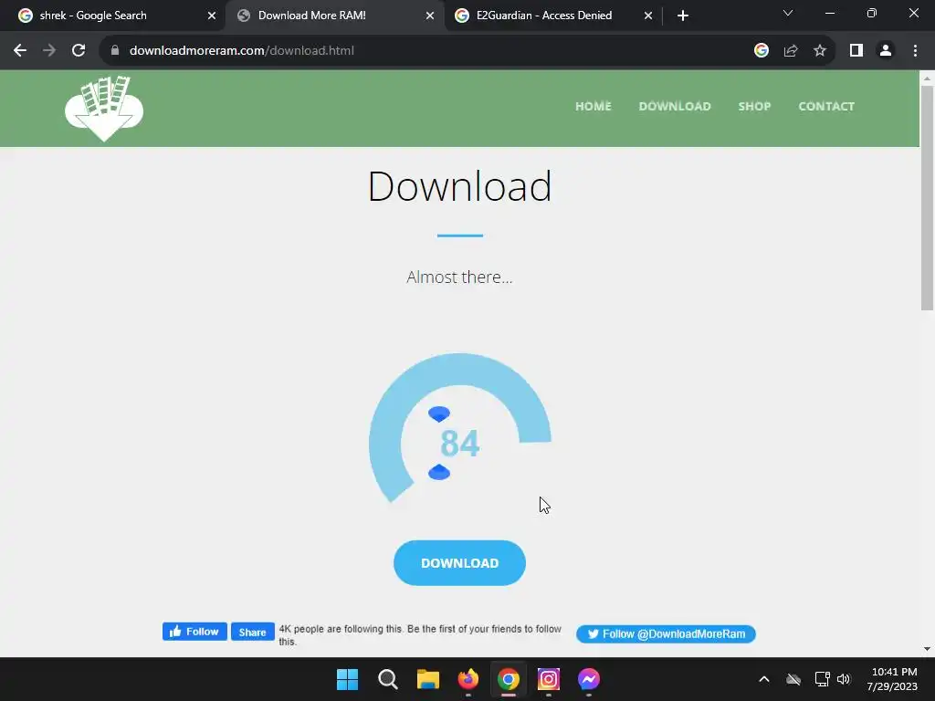Open Chrome three-dot menu
Viewport: 935px width, 701px height.
pyautogui.click(x=915, y=51)
